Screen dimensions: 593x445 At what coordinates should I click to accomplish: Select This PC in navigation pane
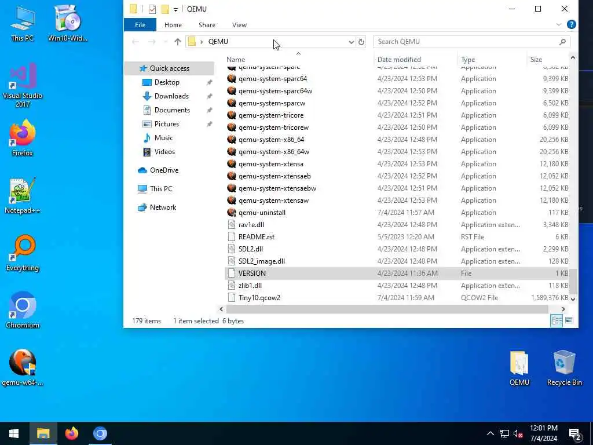tap(161, 189)
